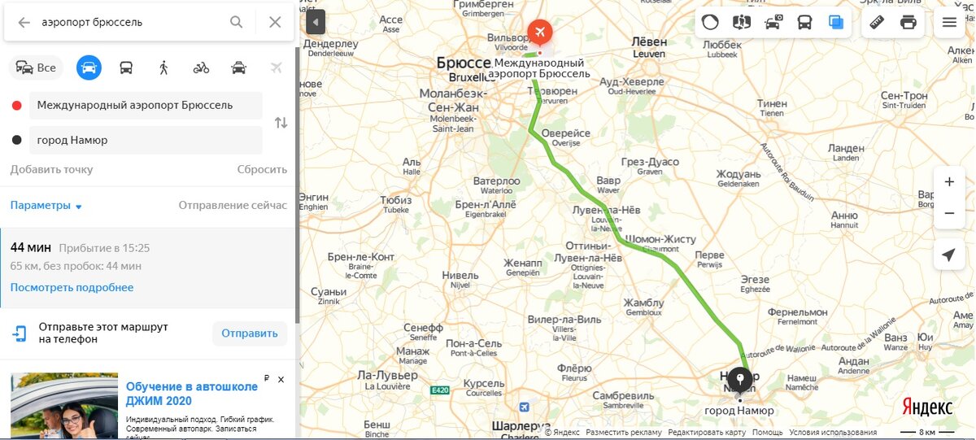Viewport: 976px width, 440px height.
Task: Click the print map icon
Action: tap(908, 23)
